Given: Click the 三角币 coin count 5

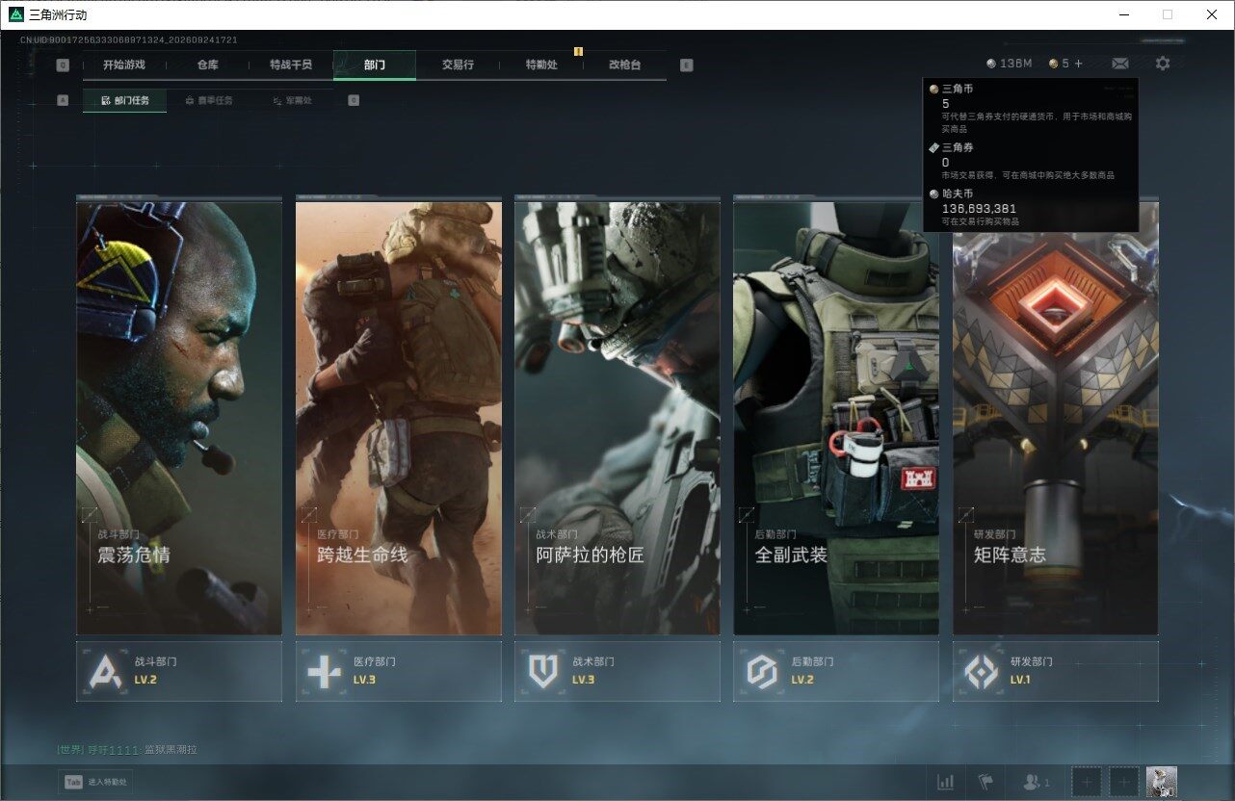Looking at the screenshot, I should 1060,64.
